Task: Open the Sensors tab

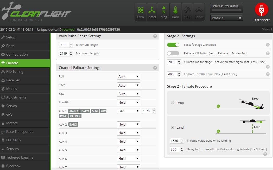Action: tap(25, 149)
